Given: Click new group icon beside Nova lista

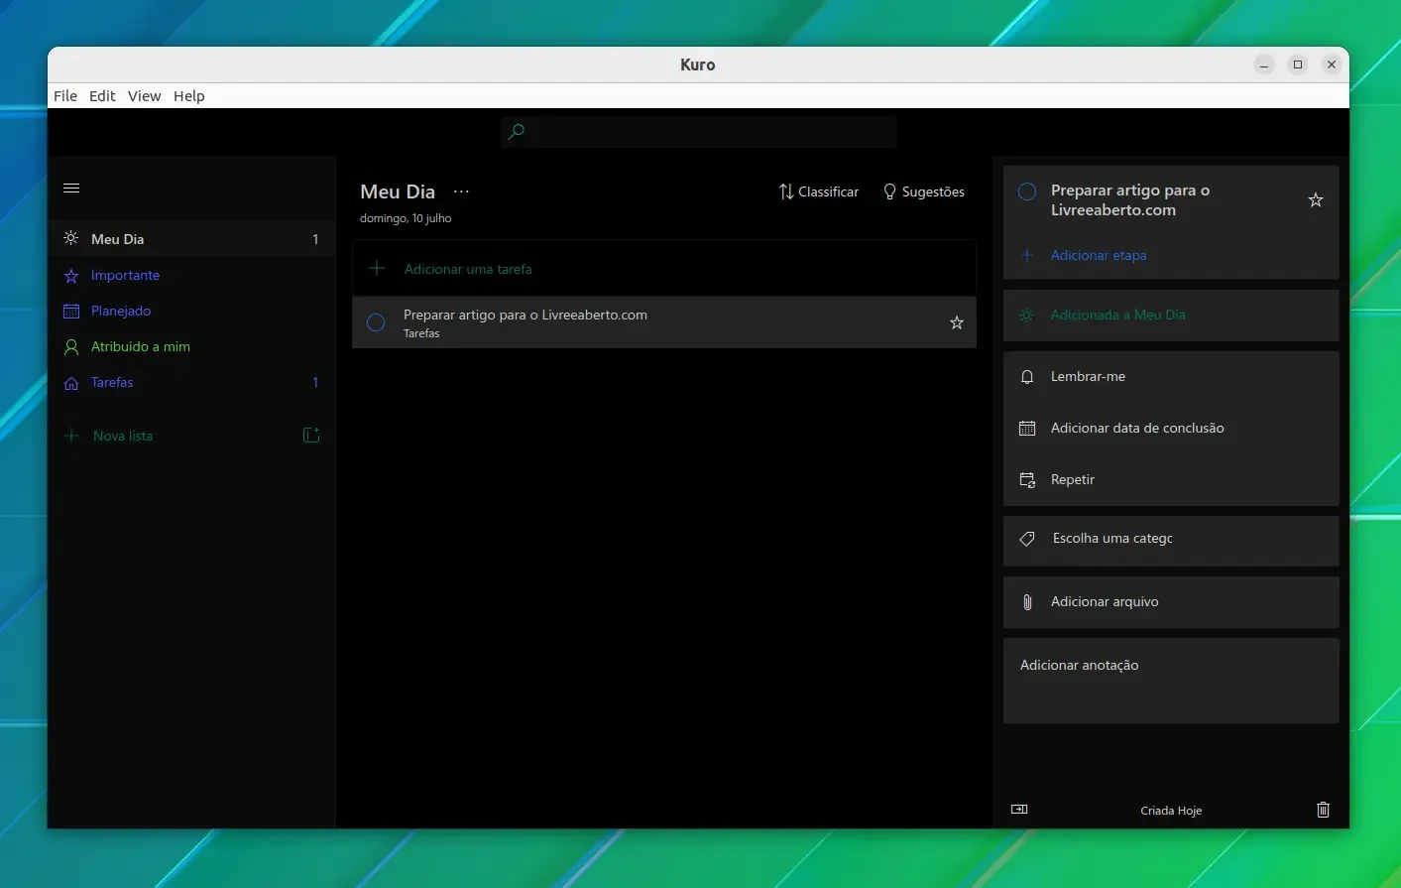Looking at the screenshot, I should tap(311, 435).
